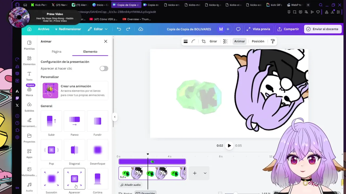Open the Archivo menu

[x=44, y=29]
